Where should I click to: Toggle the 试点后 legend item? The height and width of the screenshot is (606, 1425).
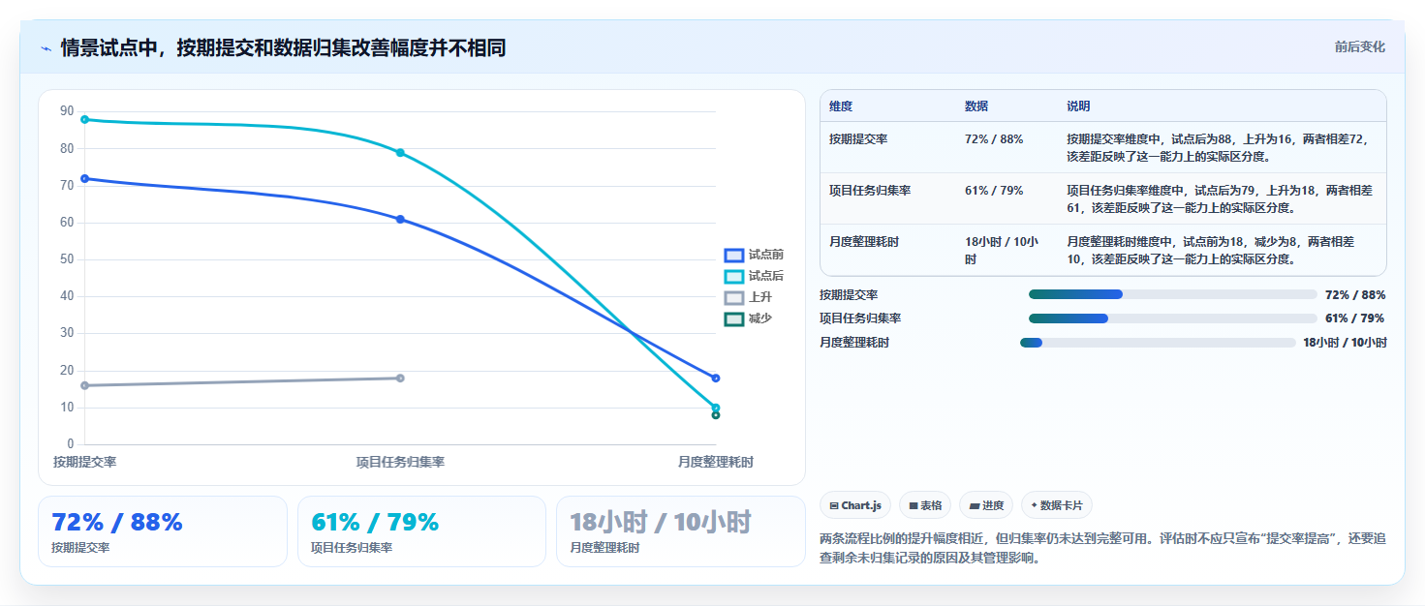tap(754, 276)
